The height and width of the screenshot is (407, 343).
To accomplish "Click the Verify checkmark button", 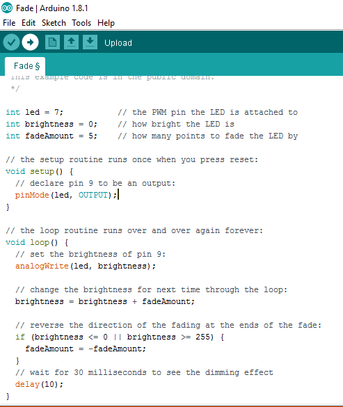I will coord(11,42).
